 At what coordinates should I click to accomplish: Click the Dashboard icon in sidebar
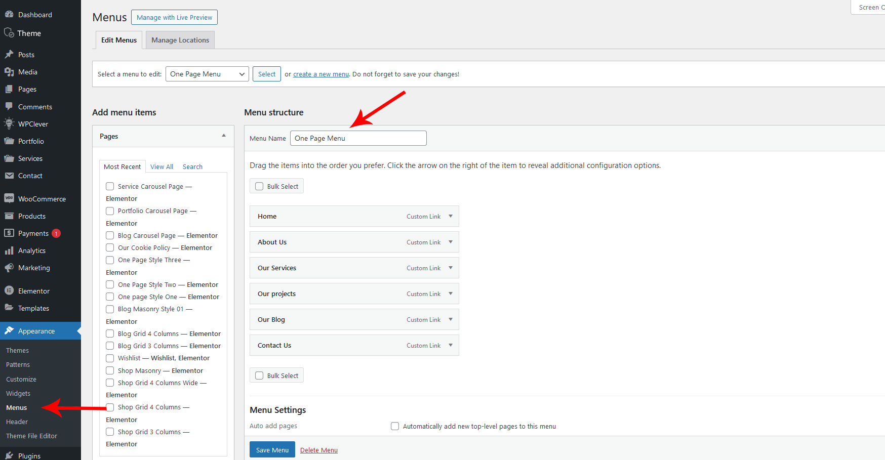[x=9, y=15]
